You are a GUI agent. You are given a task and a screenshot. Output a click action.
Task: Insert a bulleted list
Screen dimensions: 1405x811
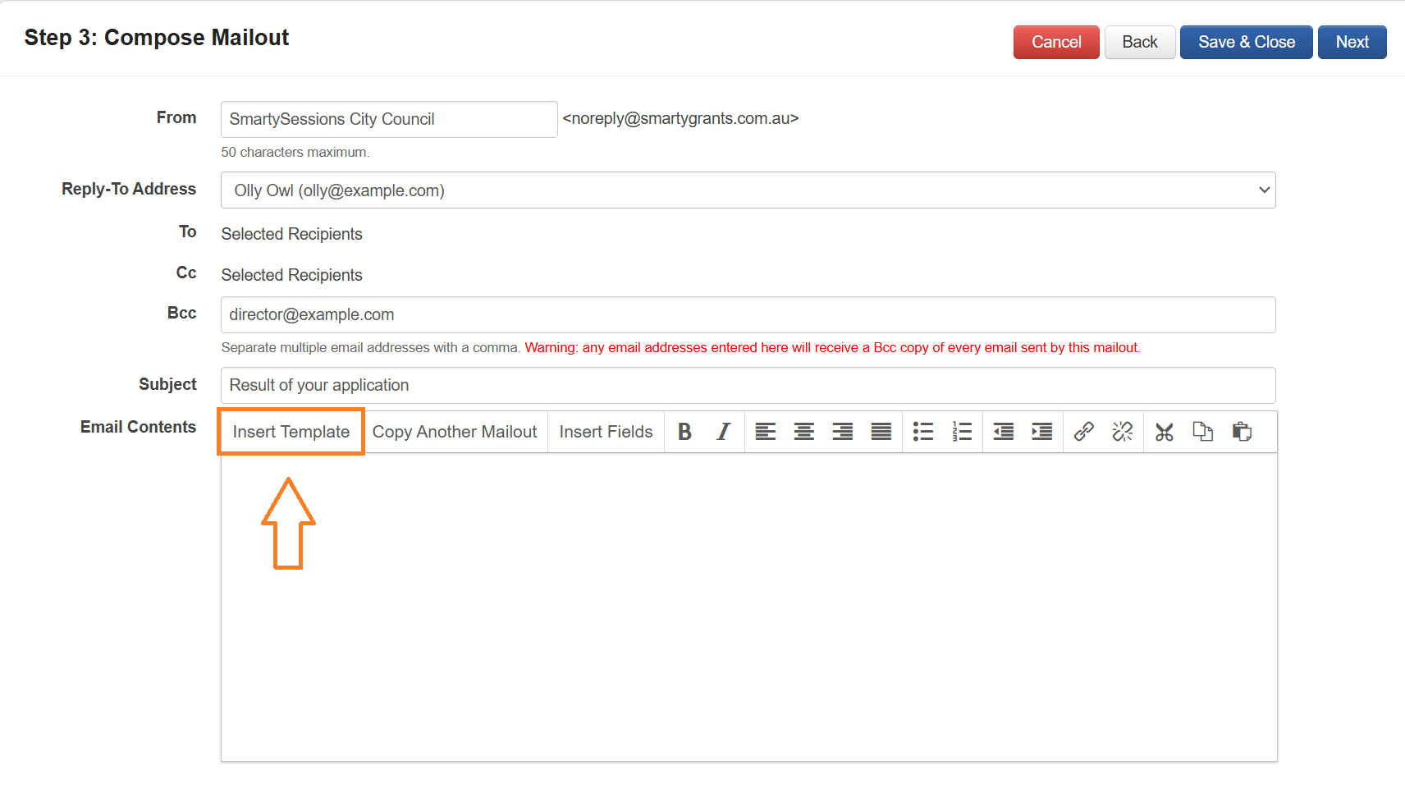(922, 432)
